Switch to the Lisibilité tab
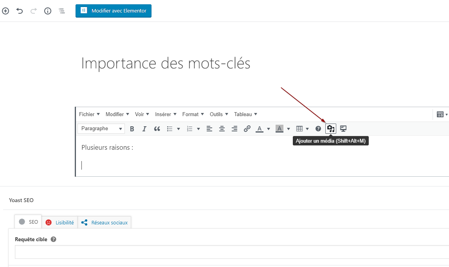The width and height of the screenshot is (449, 267). (60, 222)
